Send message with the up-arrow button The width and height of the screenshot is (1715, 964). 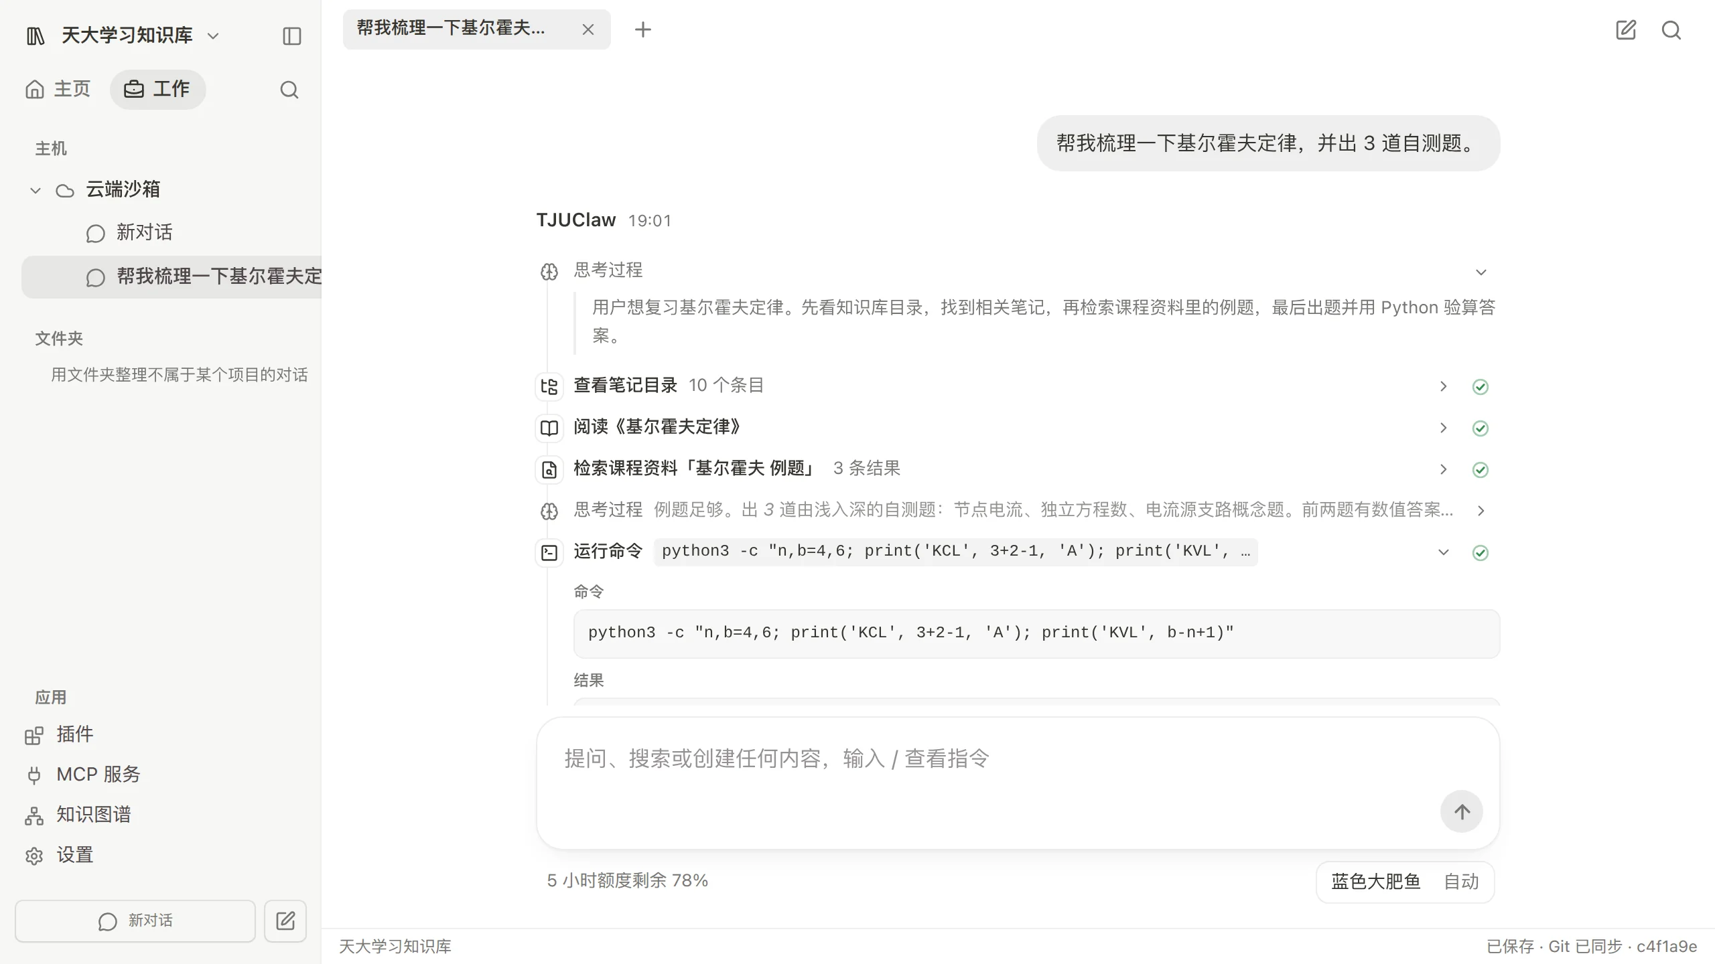click(x=1462, y=811)
